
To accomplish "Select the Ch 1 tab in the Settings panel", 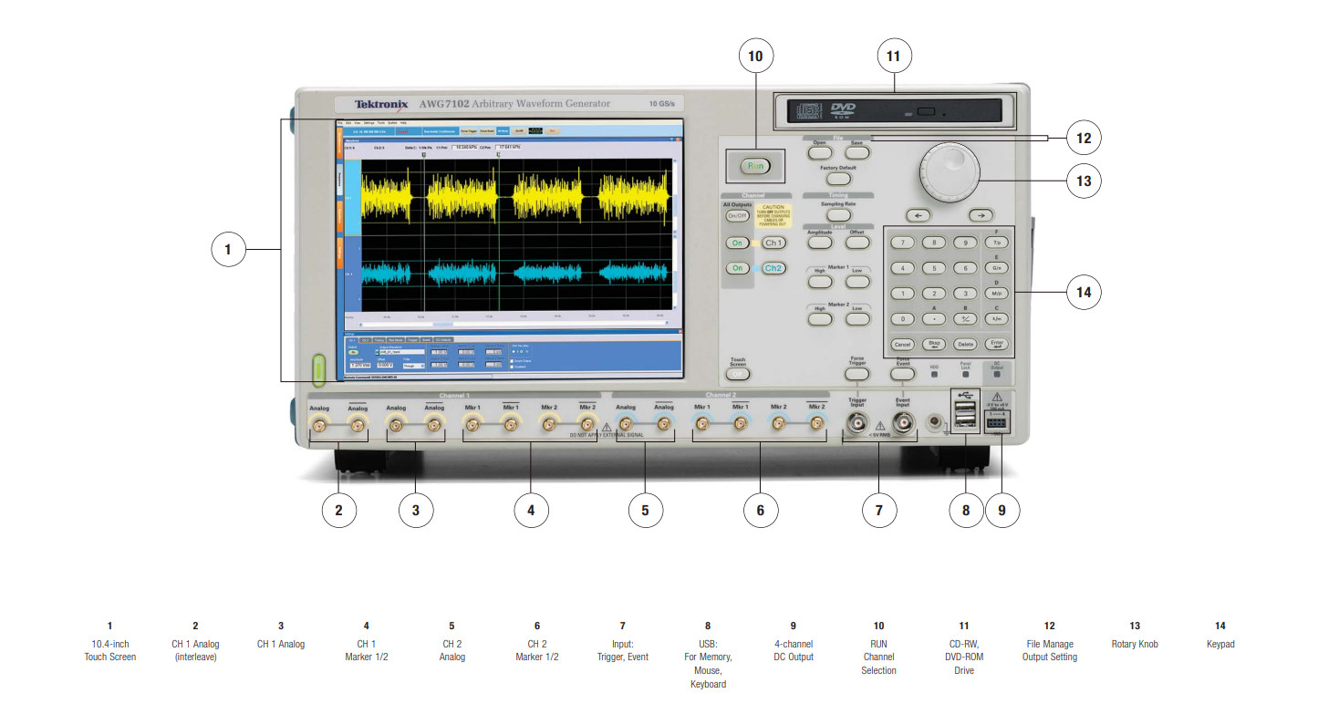I will (351, 338).
